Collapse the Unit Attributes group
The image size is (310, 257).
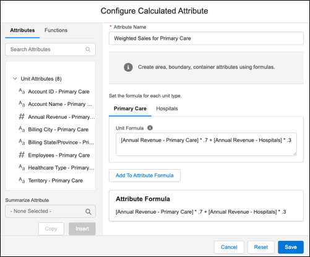click(x=15, y=79)
